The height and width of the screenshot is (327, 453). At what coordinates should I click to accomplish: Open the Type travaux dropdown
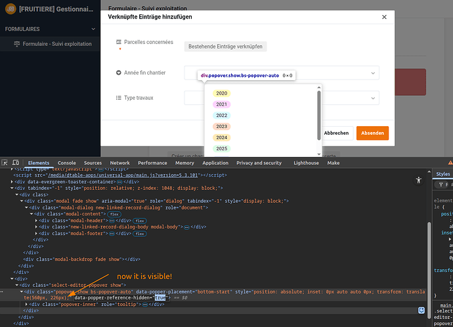click(374, 98)
